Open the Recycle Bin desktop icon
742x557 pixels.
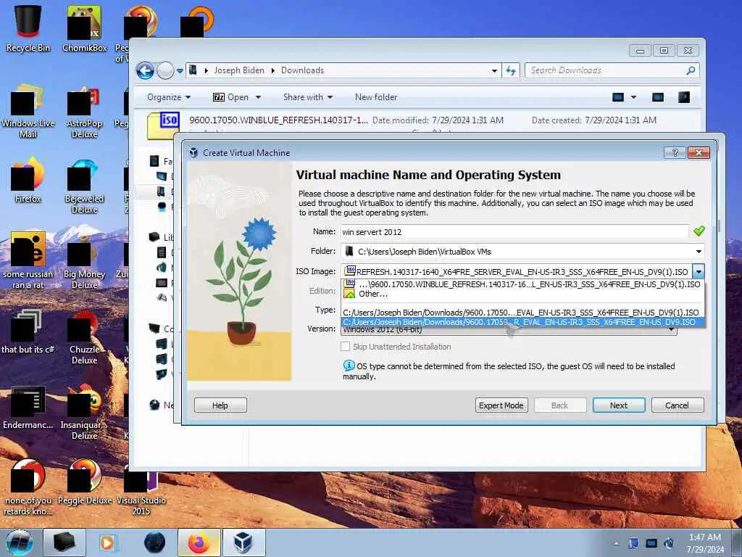click(28, 29)
